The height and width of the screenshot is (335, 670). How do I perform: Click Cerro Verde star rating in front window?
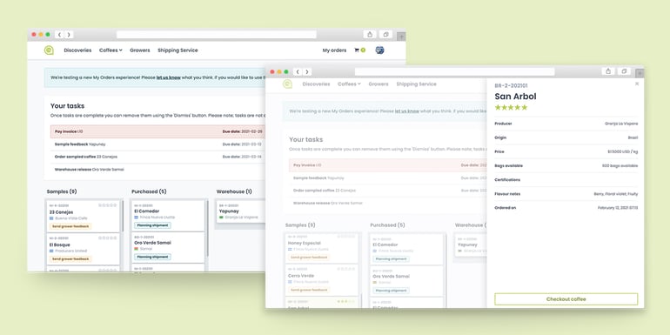click(x=346, y=269)
